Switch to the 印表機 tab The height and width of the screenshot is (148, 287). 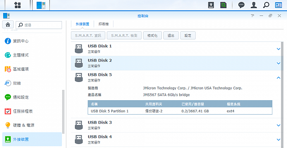(104, 24)
